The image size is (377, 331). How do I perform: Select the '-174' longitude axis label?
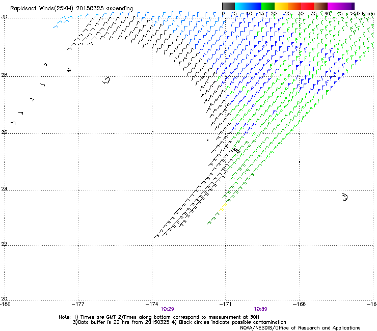152,304
